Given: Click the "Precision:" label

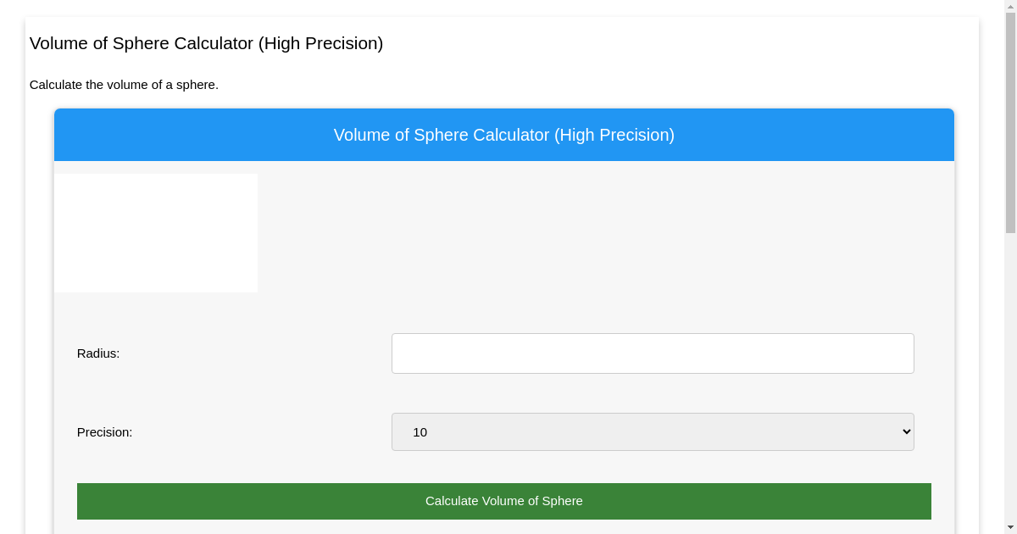Looking at the screenshot, I should 104,432.
